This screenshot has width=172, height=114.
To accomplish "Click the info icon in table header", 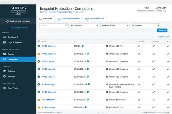I will (x=39, y=42).
